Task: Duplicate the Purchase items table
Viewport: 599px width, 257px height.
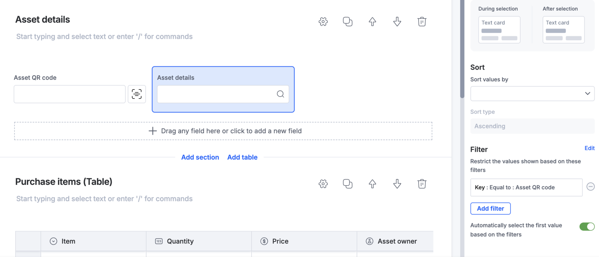Action: (x=348, y=184)
